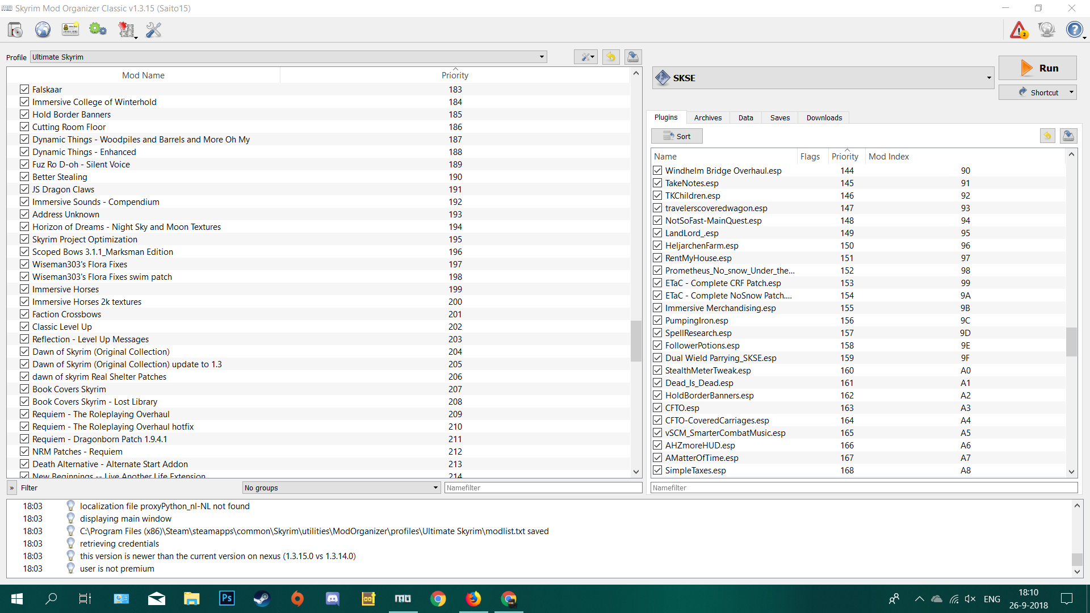1090x613 pixels.
Task: Click the mod list vertical scrollbar thumb
Action: pos(636,341)
